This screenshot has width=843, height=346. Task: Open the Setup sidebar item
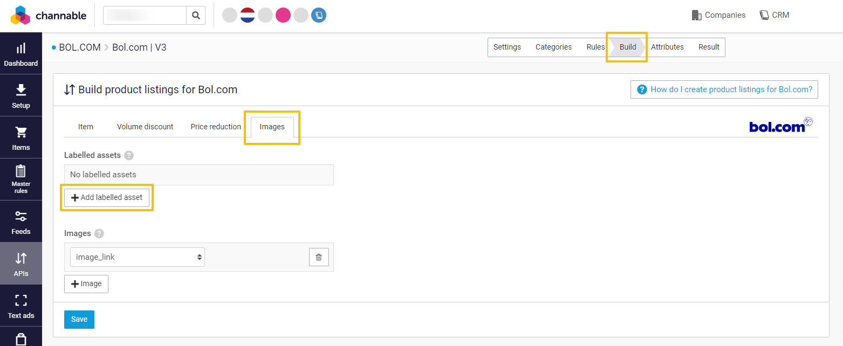(21, 95)
